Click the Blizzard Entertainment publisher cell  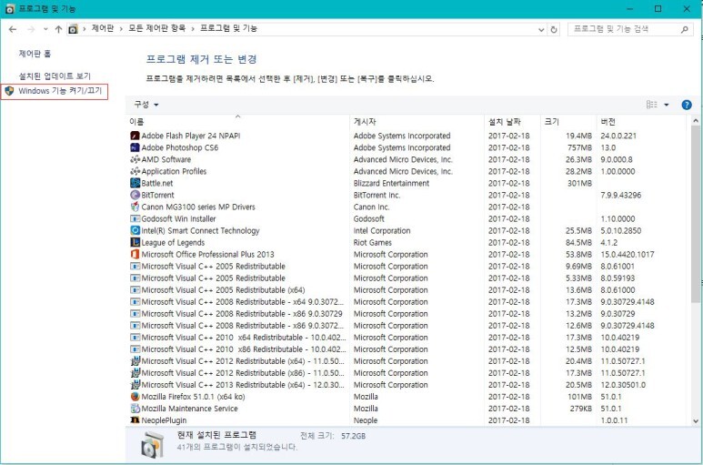click(x=391, y=184)
